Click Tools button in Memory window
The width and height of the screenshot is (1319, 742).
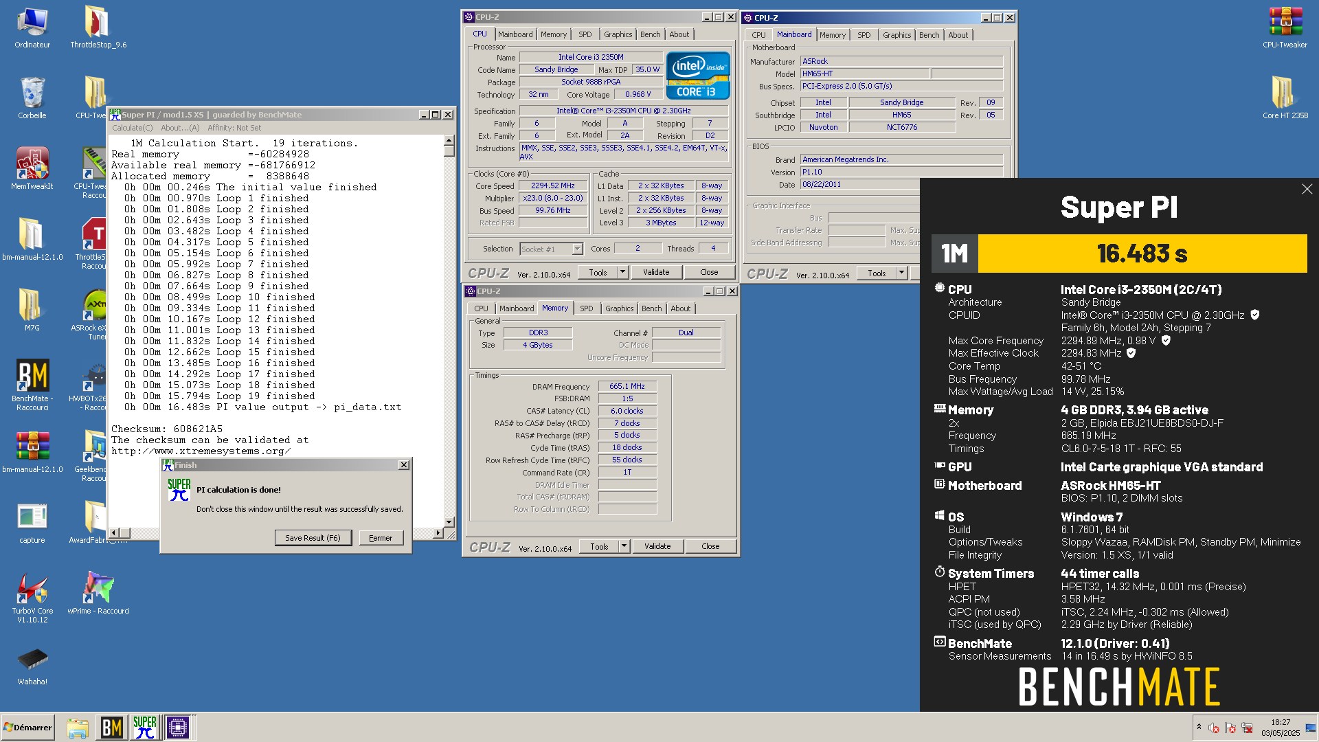599,546
